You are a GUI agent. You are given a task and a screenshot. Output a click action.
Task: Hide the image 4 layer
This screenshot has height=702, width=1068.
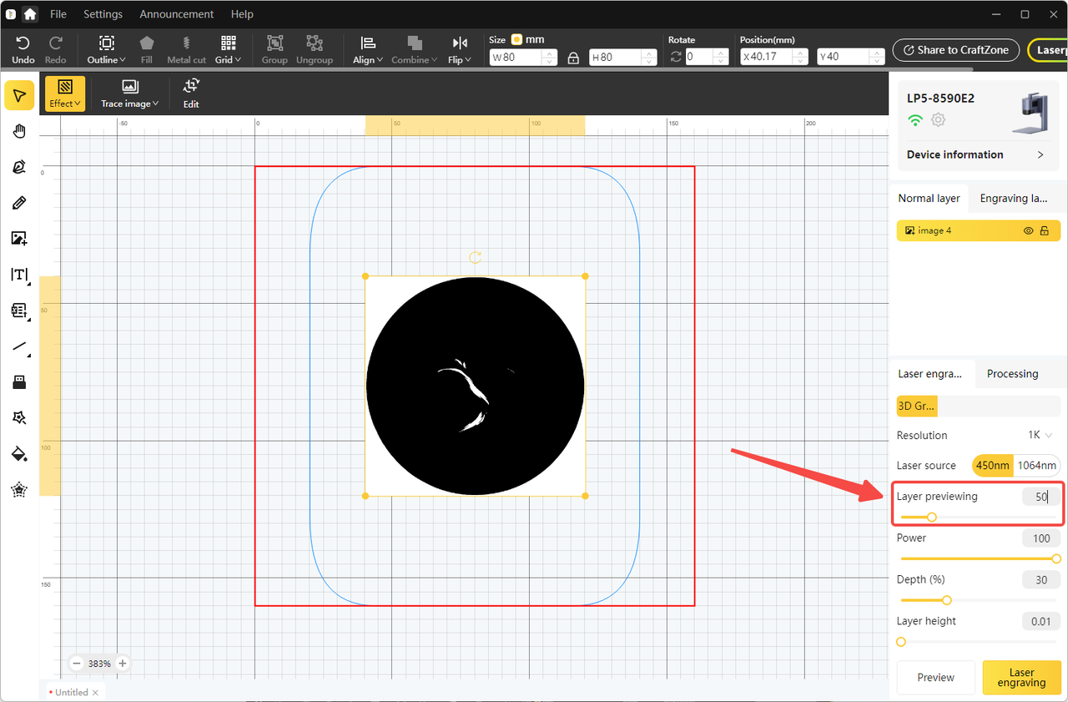pos(1028,231)
